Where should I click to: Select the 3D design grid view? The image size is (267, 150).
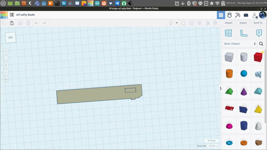[x=221, y=15]
